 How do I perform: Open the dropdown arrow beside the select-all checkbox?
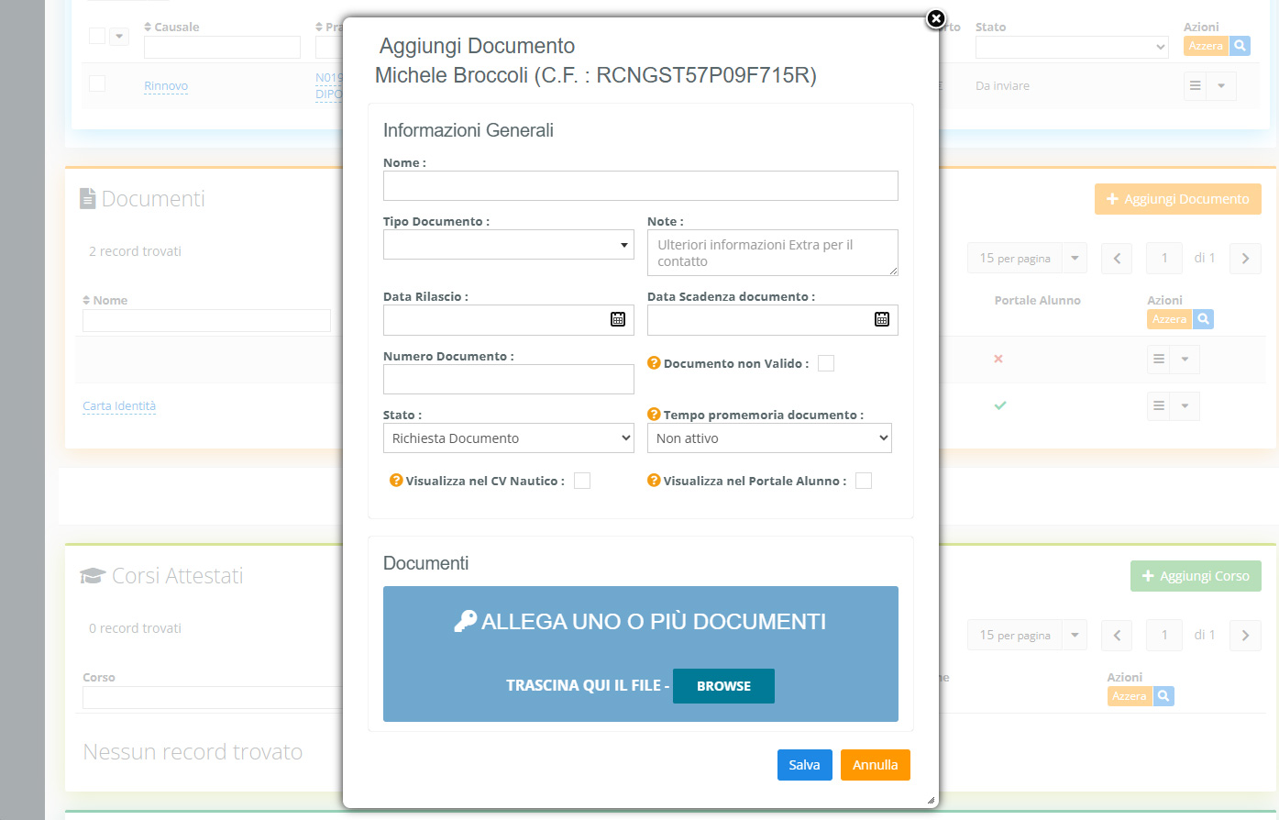pyautogui.click(x=119, y=37)
